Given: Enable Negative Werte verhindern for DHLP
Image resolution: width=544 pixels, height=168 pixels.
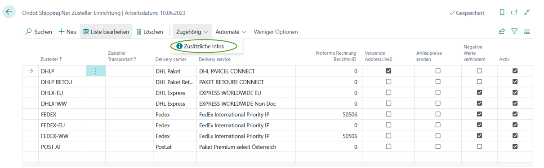Looking at the screenshot, I should tap(479, 71).
